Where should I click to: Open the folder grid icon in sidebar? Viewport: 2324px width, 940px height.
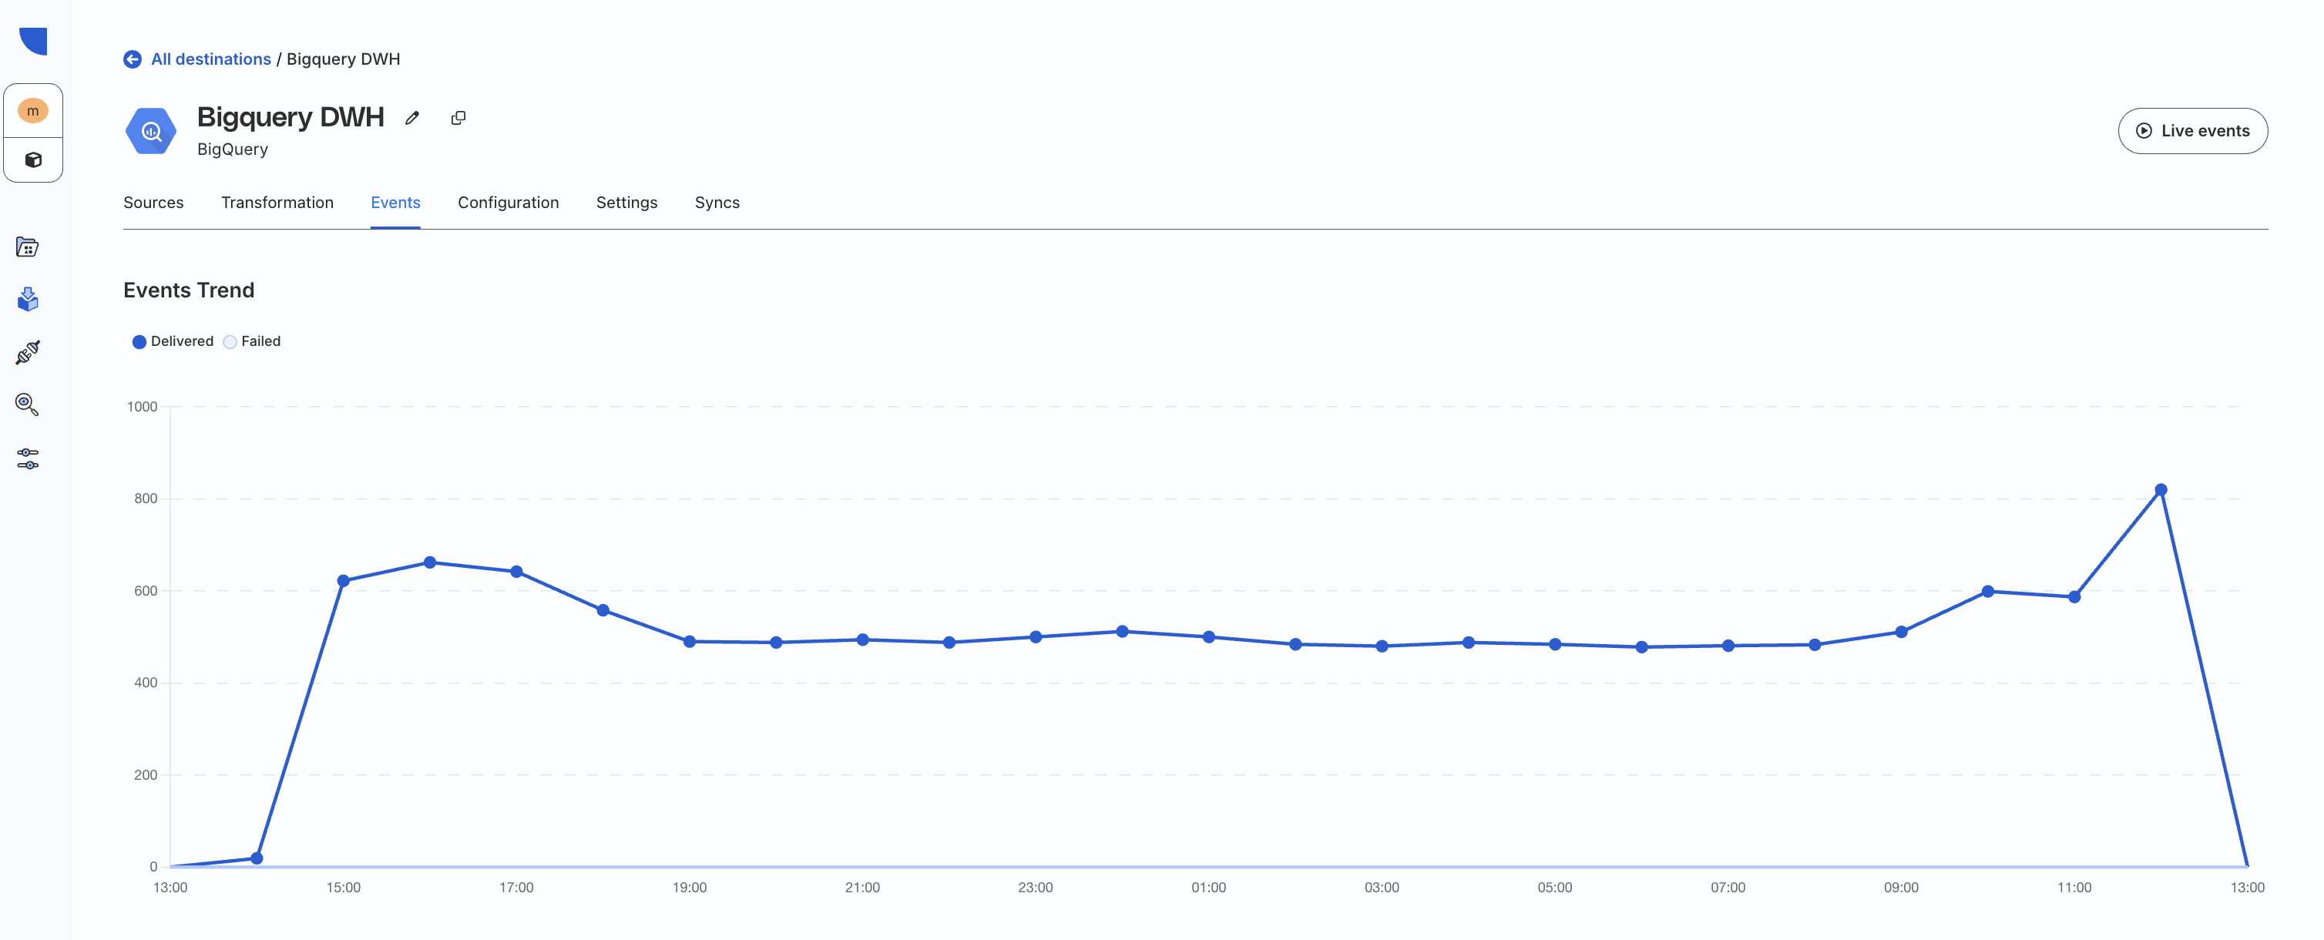(28, 247)
